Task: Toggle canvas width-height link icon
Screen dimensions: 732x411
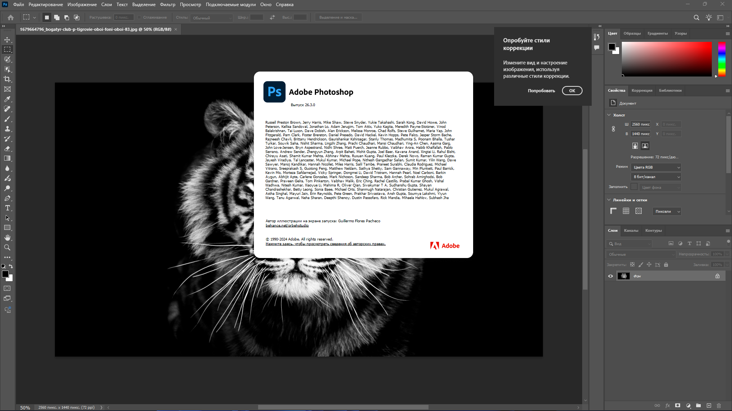Action: (x=613, y=129)
